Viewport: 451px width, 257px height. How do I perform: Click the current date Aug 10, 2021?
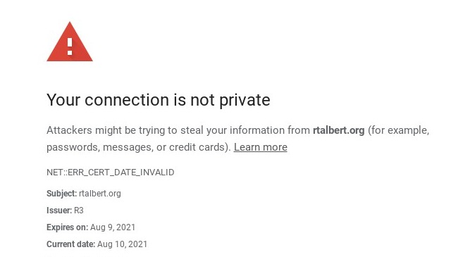point(122,244)
